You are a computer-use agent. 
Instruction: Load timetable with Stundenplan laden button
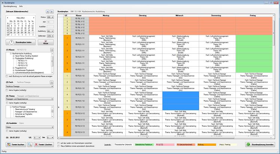pyautogui.click(x=21, y=42)
